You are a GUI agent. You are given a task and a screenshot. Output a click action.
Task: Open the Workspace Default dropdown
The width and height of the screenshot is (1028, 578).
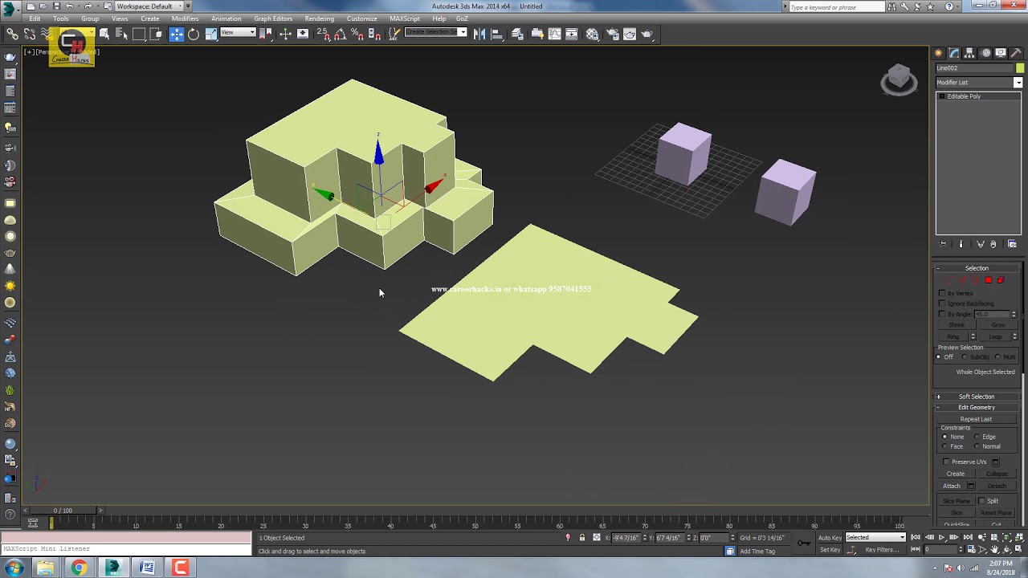point(150,6)
